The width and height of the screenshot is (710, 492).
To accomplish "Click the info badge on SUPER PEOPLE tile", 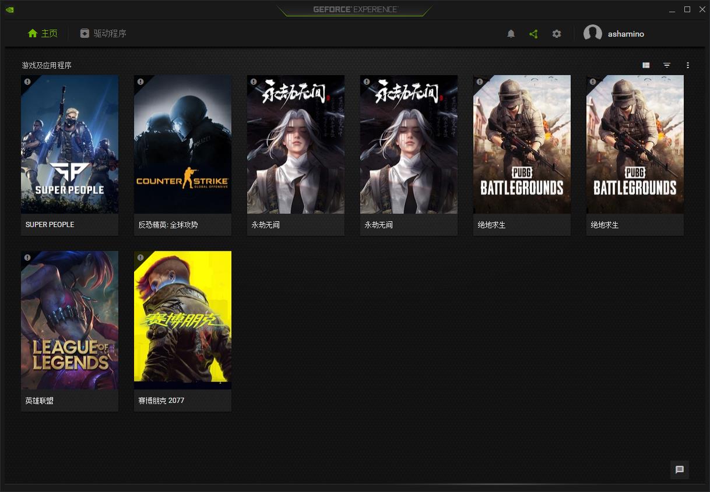I will coord(27,82).
